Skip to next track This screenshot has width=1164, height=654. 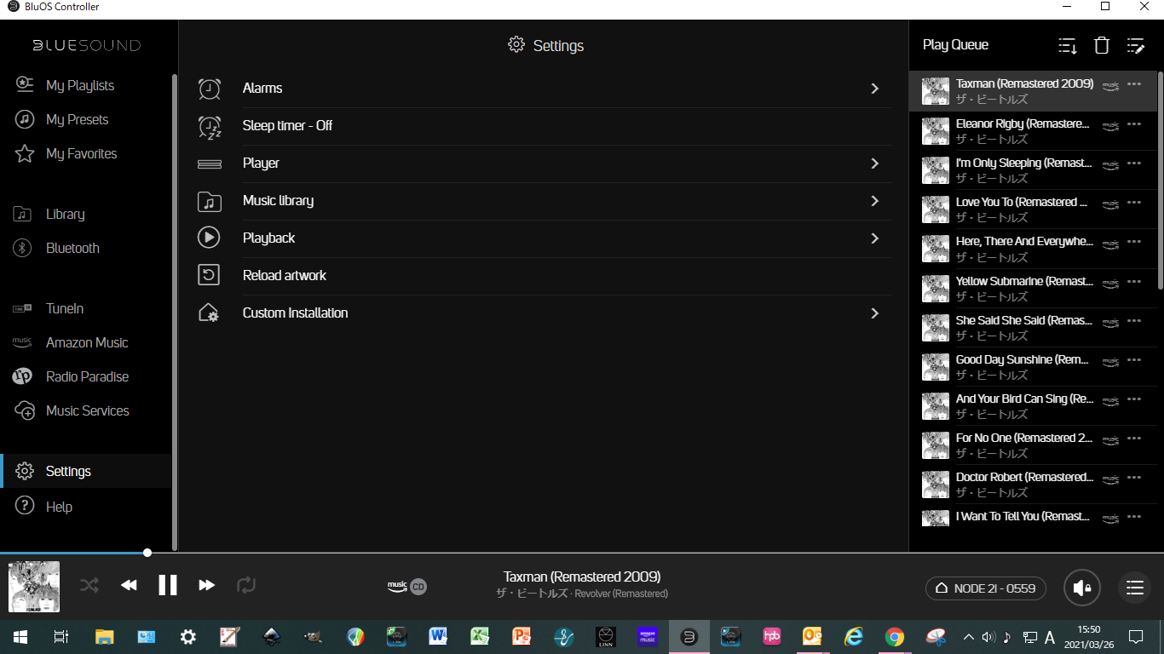click(206, 585)
